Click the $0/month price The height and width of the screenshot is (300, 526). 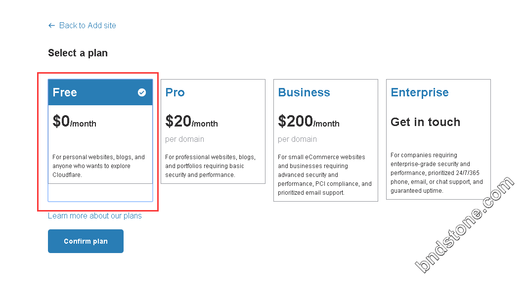(75, 122)
